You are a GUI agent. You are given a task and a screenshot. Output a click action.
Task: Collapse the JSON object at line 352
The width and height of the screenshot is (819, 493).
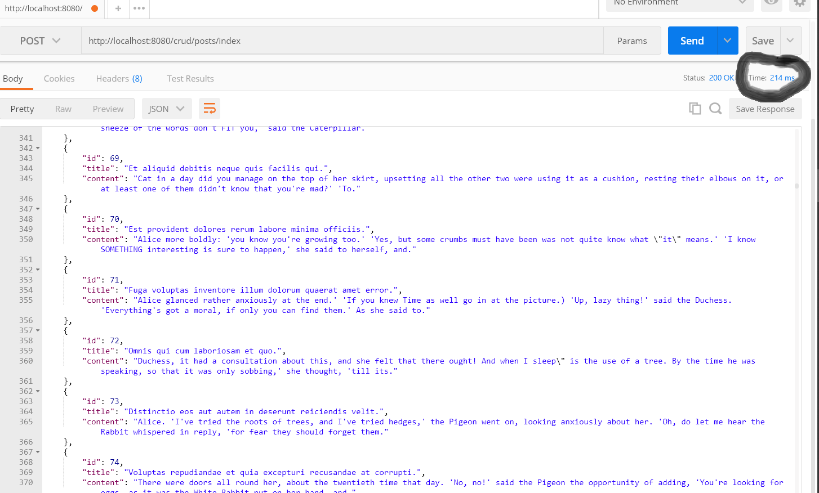38,270
